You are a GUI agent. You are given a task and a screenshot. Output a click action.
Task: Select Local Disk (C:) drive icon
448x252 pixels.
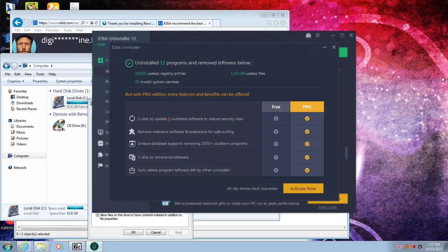[x=59, y=102]
